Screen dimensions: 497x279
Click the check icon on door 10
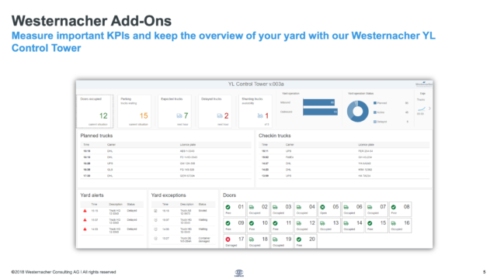pyautogui.click(x=252, y=223)
